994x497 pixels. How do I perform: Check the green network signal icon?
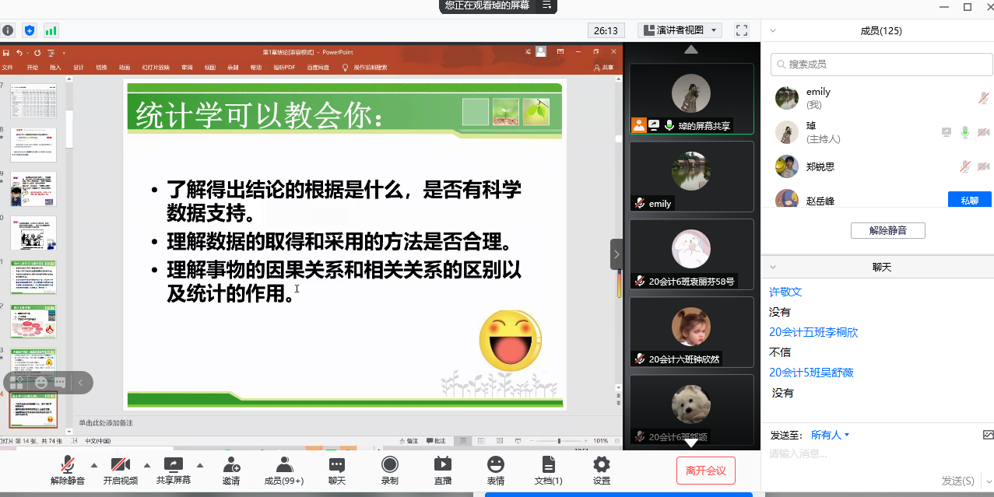tap(51, 30)
